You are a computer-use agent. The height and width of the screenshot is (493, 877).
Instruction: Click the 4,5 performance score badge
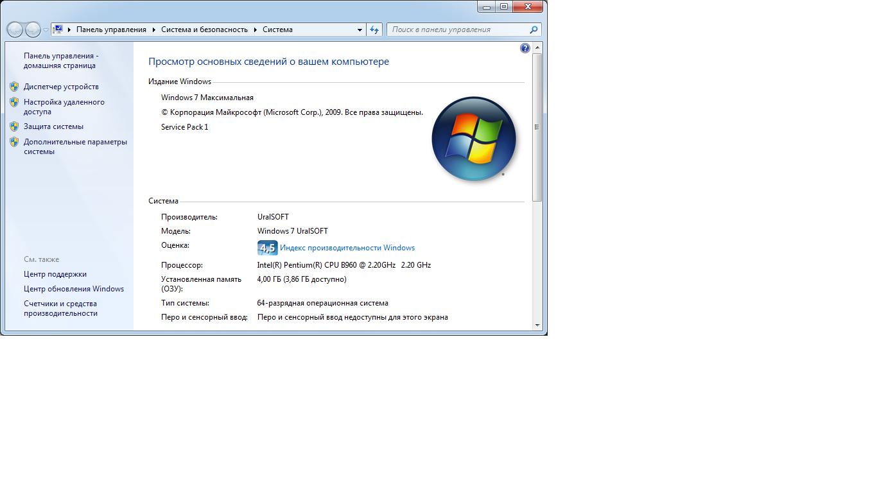[x=267, y=248]
